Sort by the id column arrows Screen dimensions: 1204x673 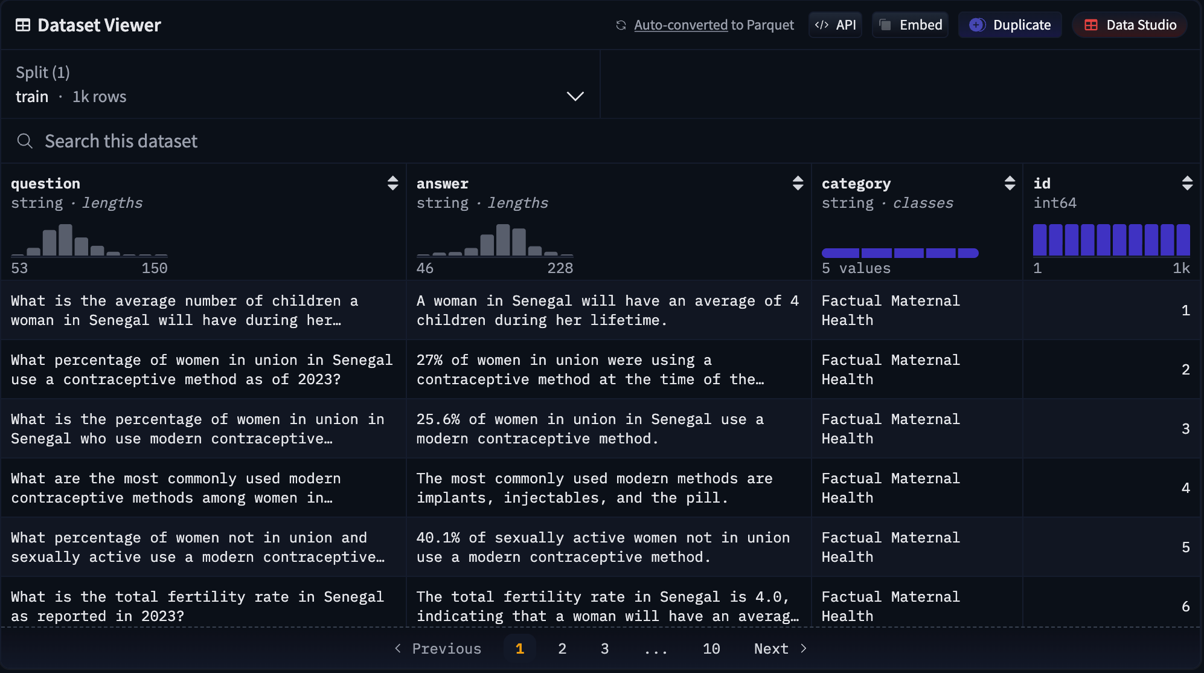(1187, 183)
